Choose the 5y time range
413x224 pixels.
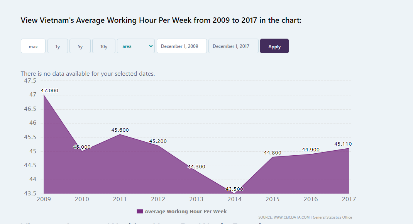80,46
